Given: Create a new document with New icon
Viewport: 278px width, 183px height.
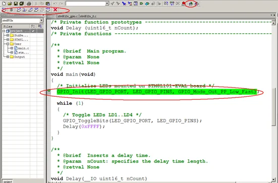Looking at the screenshot, I should pyautogui.click(x=4, y=4).
